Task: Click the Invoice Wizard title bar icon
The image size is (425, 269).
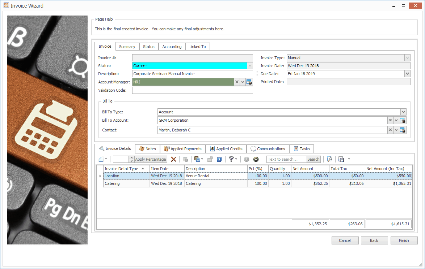Action: coord(6,5)
